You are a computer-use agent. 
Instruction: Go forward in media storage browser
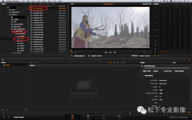point(35,4)
